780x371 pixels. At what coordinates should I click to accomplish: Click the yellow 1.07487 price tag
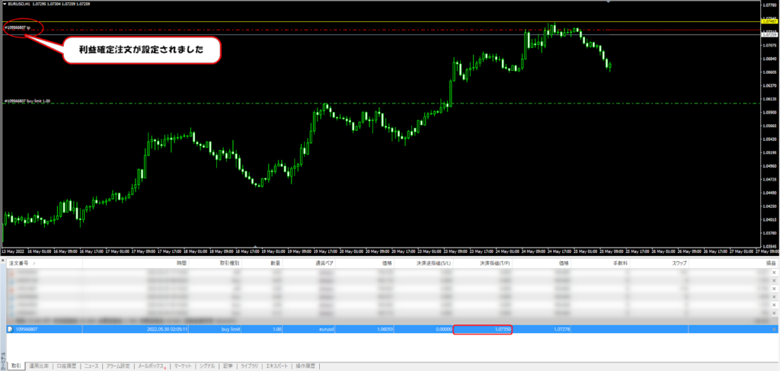click(769, 21)
